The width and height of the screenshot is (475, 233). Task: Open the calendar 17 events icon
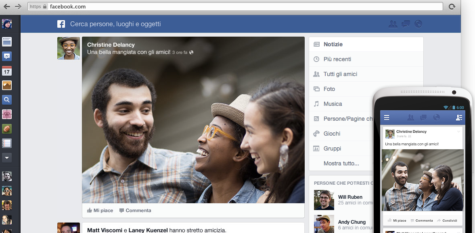(7, 71)
